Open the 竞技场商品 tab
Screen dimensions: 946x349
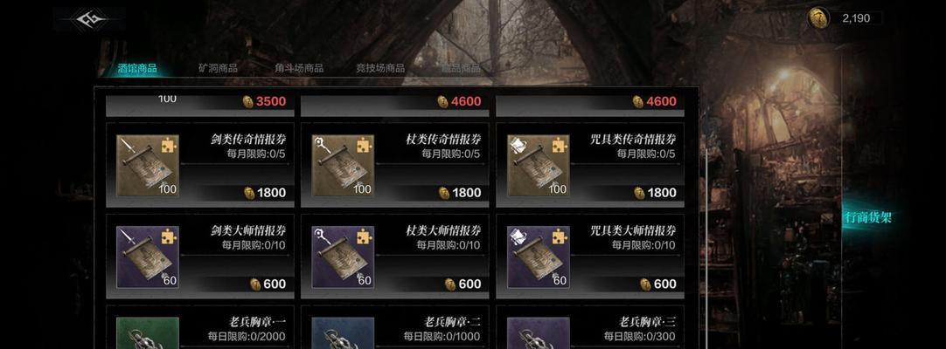(x=380, y=69)
